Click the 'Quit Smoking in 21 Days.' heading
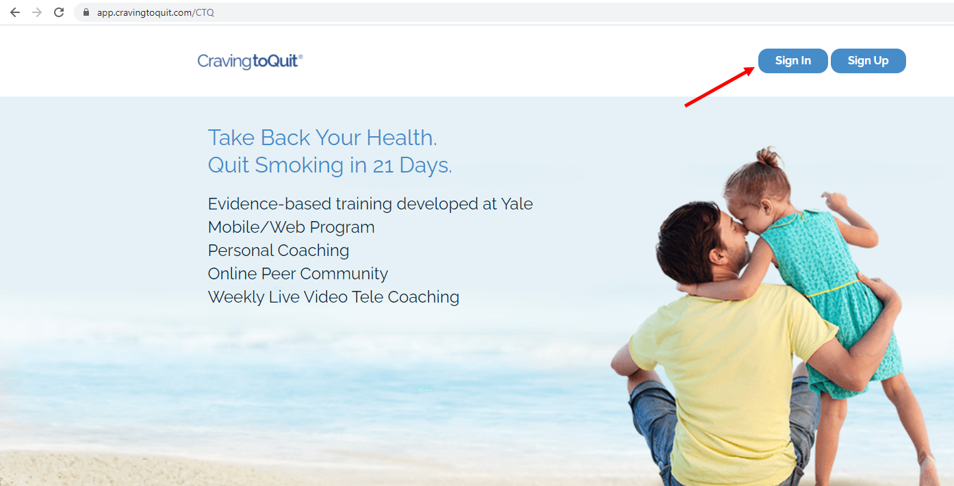The image size is (954, 486). tap(330, 166)
